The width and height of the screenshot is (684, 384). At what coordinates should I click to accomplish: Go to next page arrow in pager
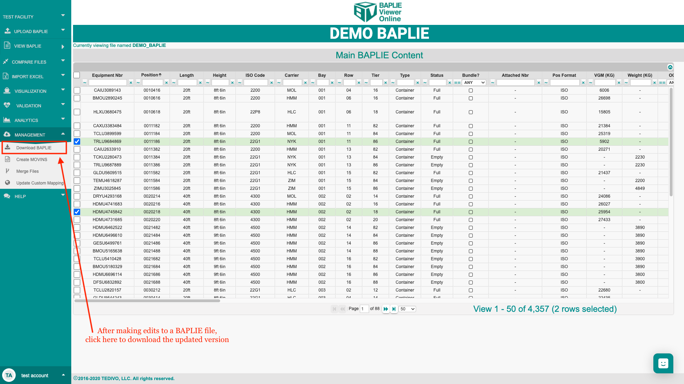tap(385, 309)
